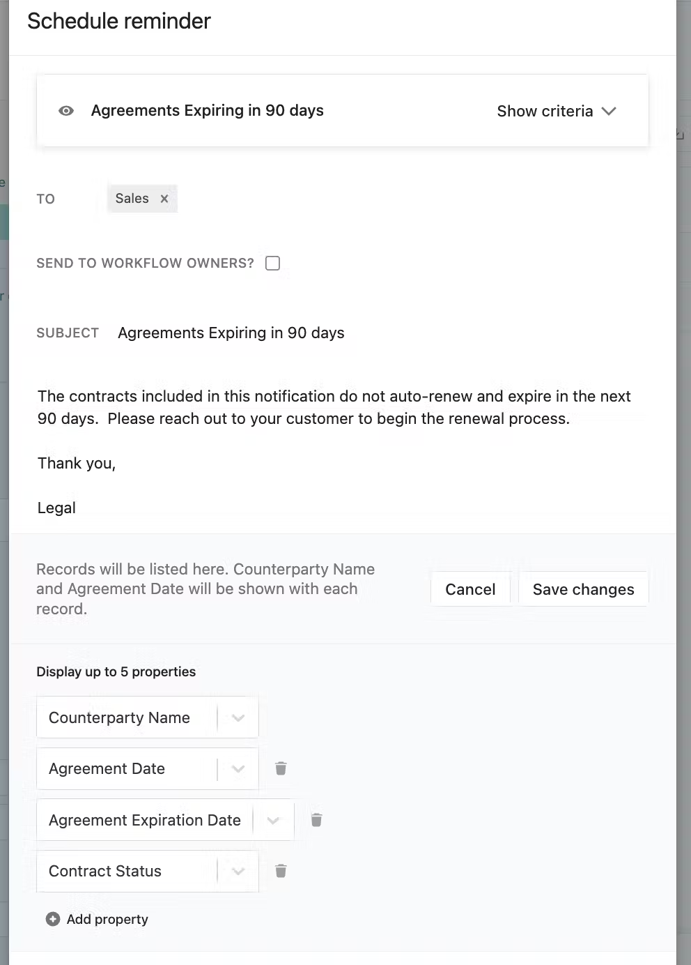Remove the Sales recipient tag
This screenshot has height=965, width=691.
pyautogui.click(x=164, y=199)
